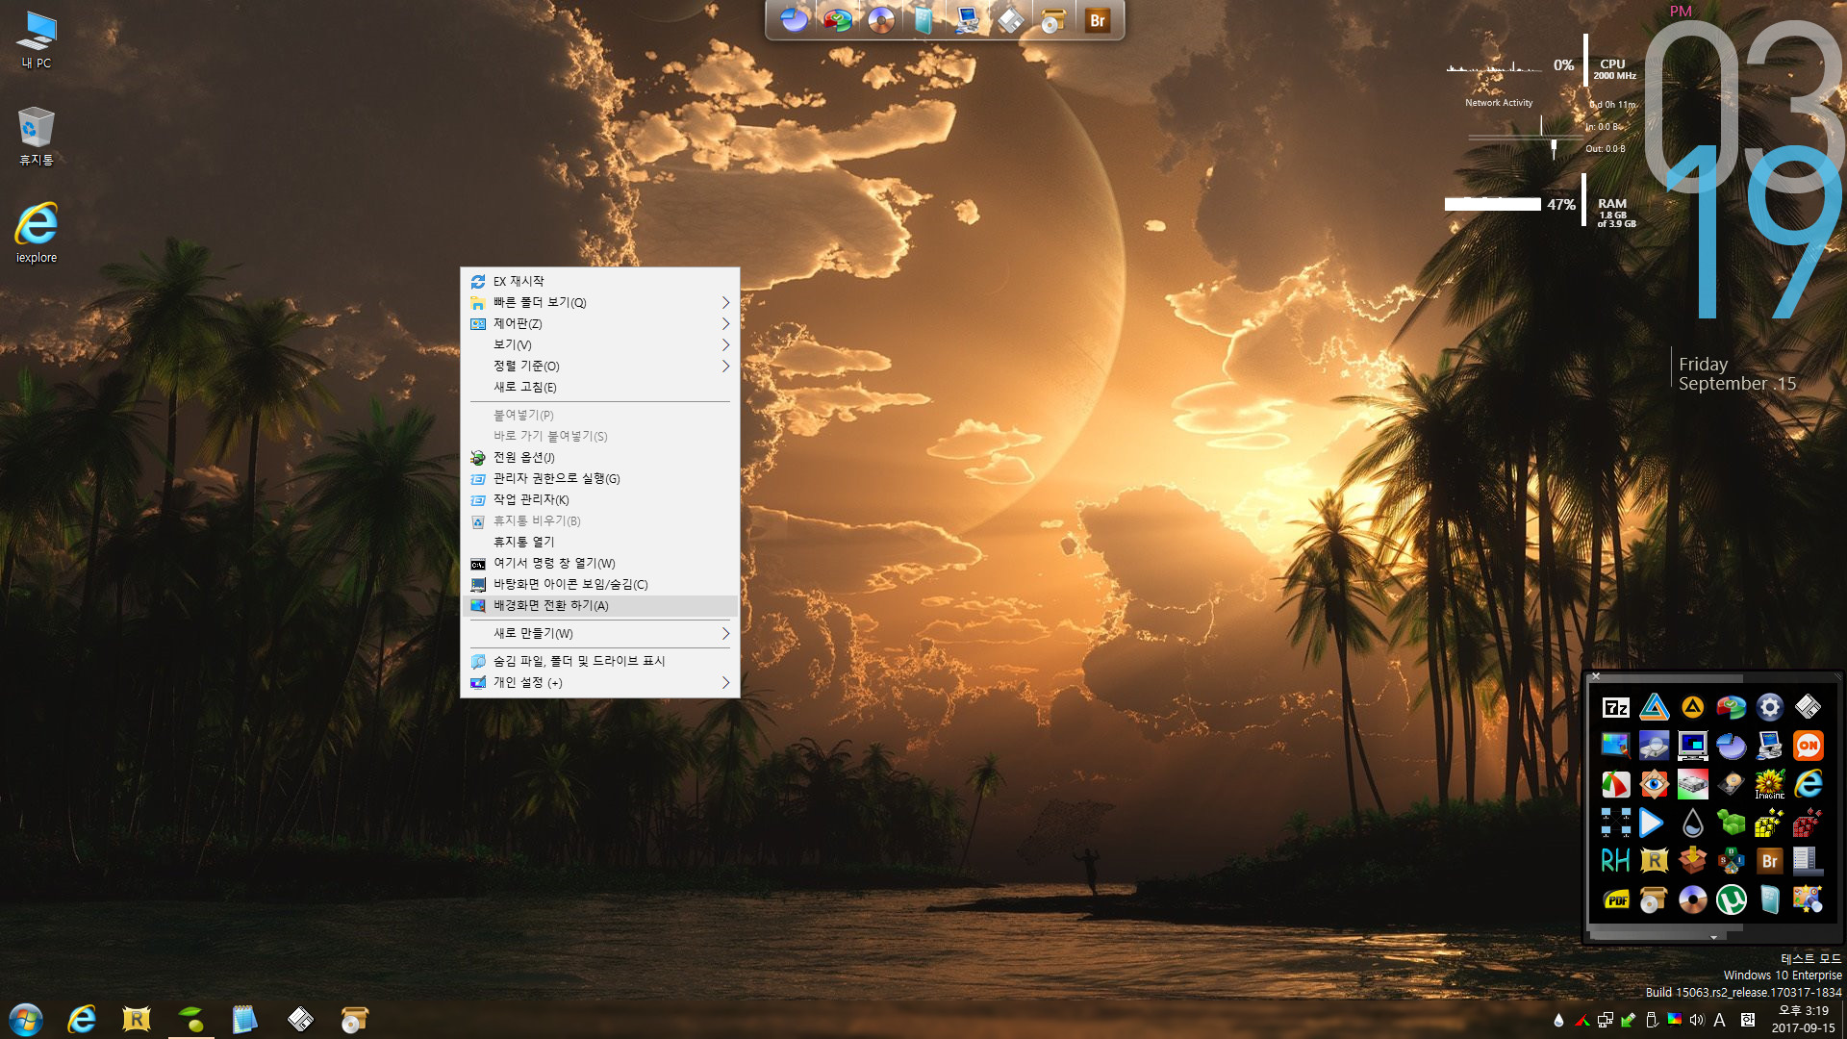Open the blue play-triangle media player icon

[x=1652, y=823]
